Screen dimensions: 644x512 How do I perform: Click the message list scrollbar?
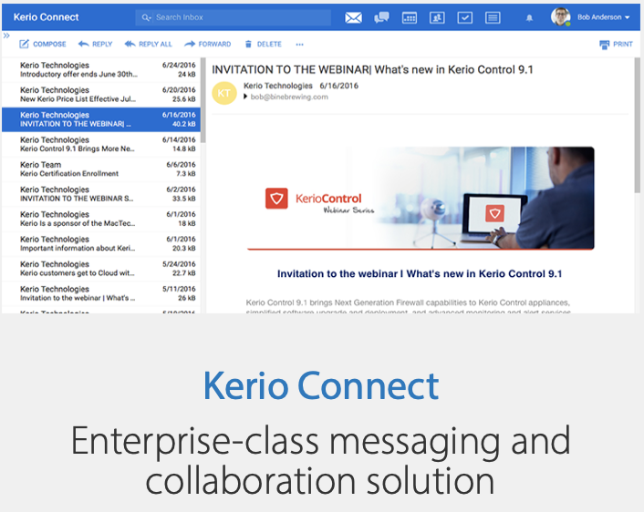point(203,100)
